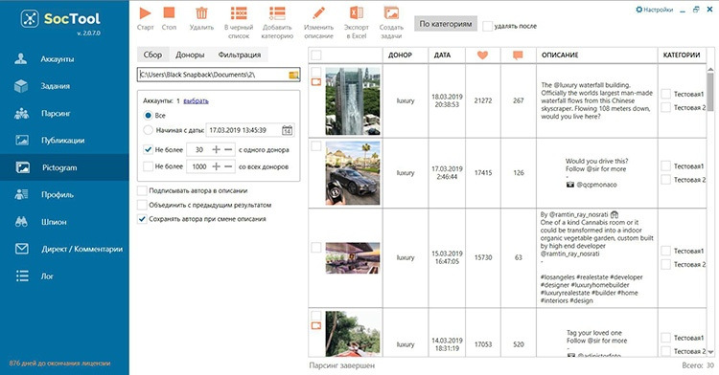Click the Удалить trash can icon
This screenshot has width=719, height=375.
(x=201, y=13)
